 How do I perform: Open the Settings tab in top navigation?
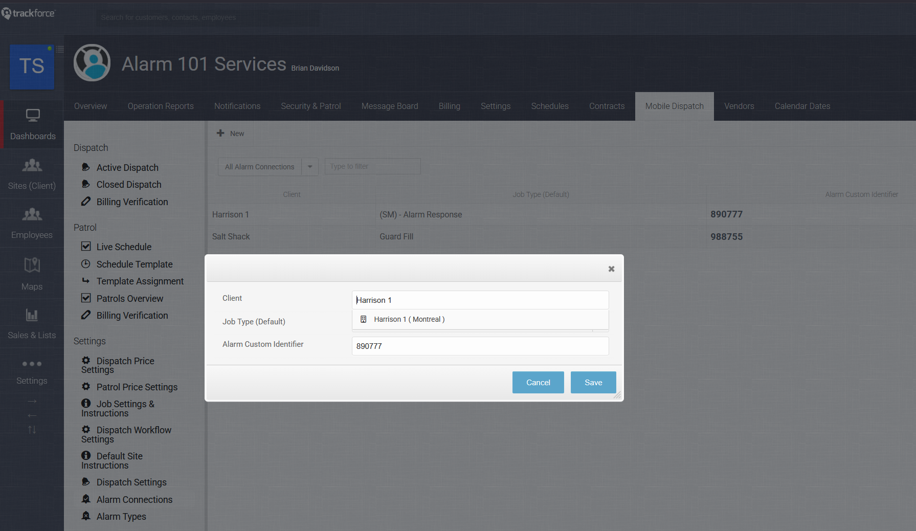496,106
